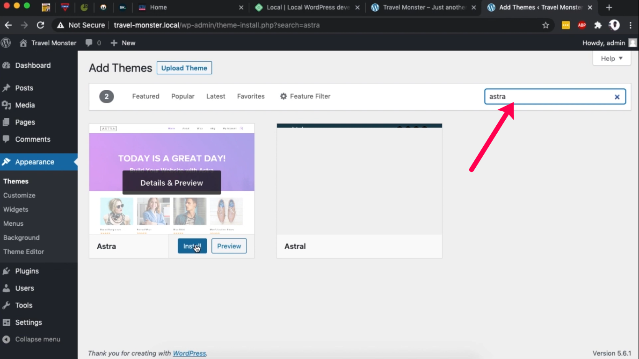Open a new browser tab

pos(609,7)
